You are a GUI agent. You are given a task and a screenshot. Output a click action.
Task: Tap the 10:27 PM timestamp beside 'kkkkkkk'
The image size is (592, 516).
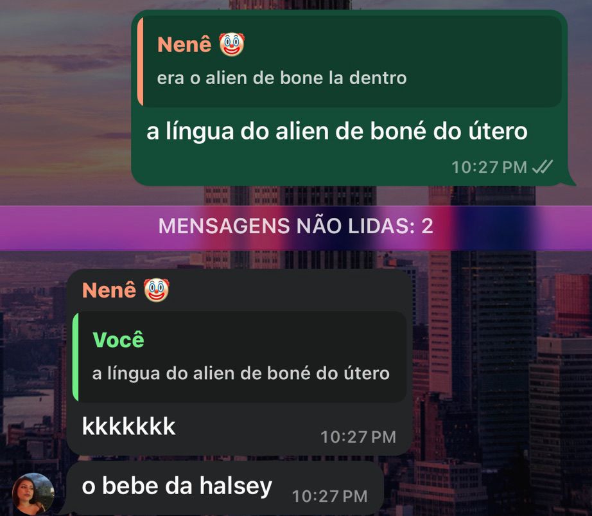click(358, 437)
